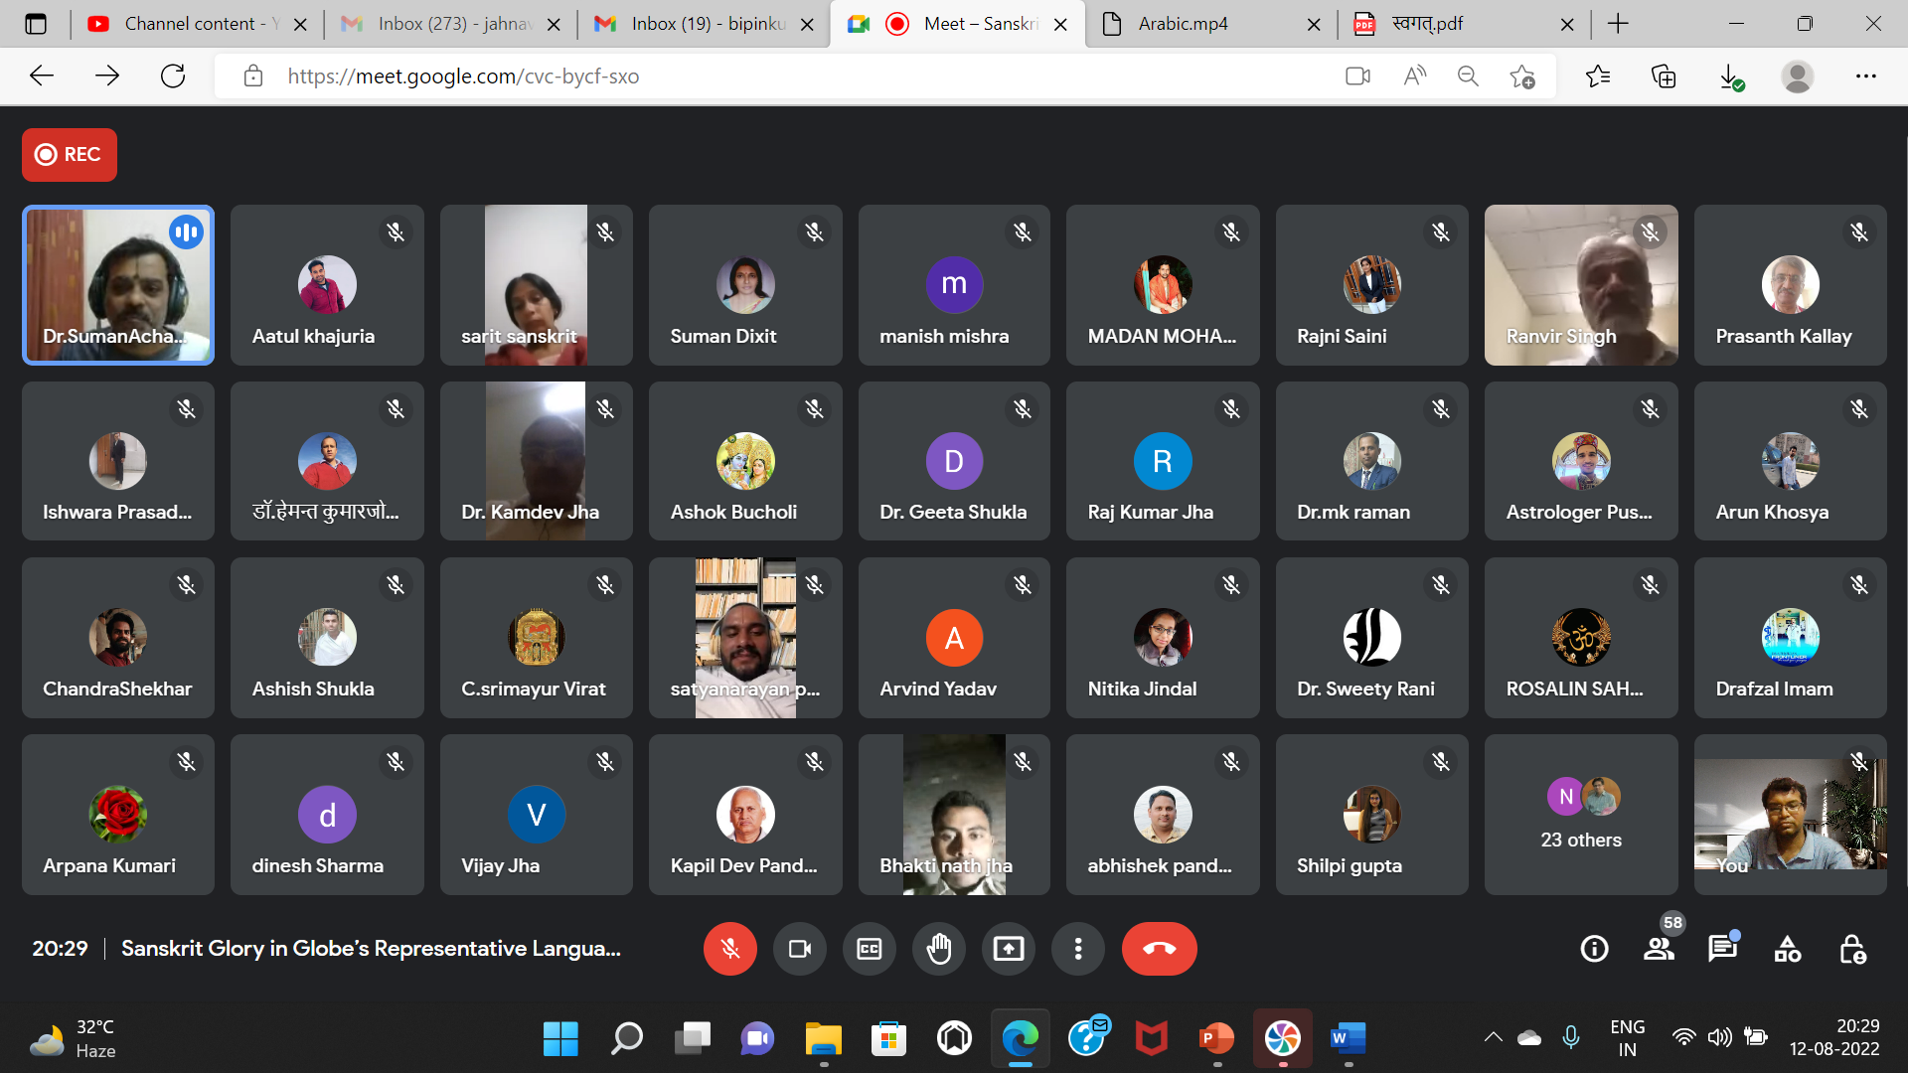Image resolution: width=1908 pixels, height=1073 pixels.
Task: Open the browser Settings and more menu
Action: click(x=1865, y=77)
